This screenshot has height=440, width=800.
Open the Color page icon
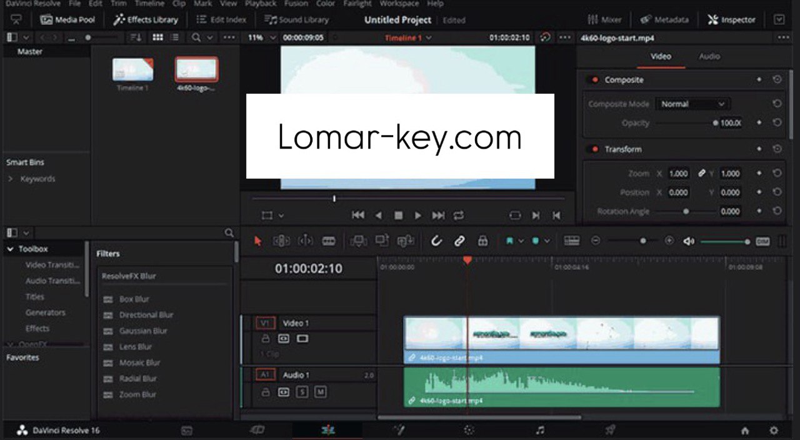tap(469, 430)
